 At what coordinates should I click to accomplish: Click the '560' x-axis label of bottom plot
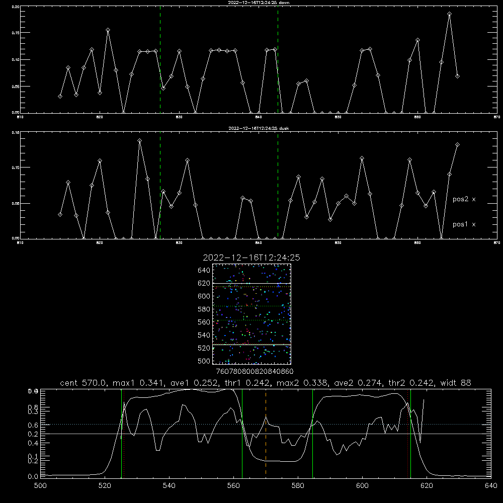click(x=233, y=486)
